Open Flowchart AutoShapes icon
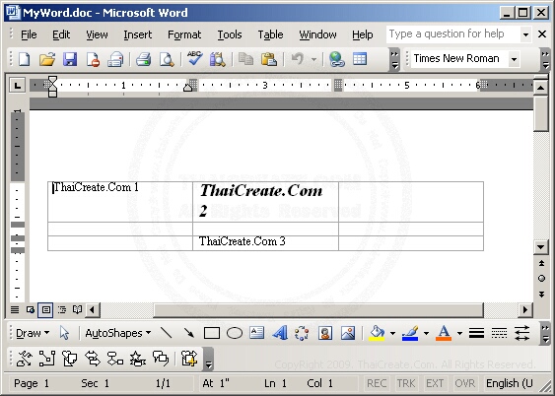 point(115,359)
